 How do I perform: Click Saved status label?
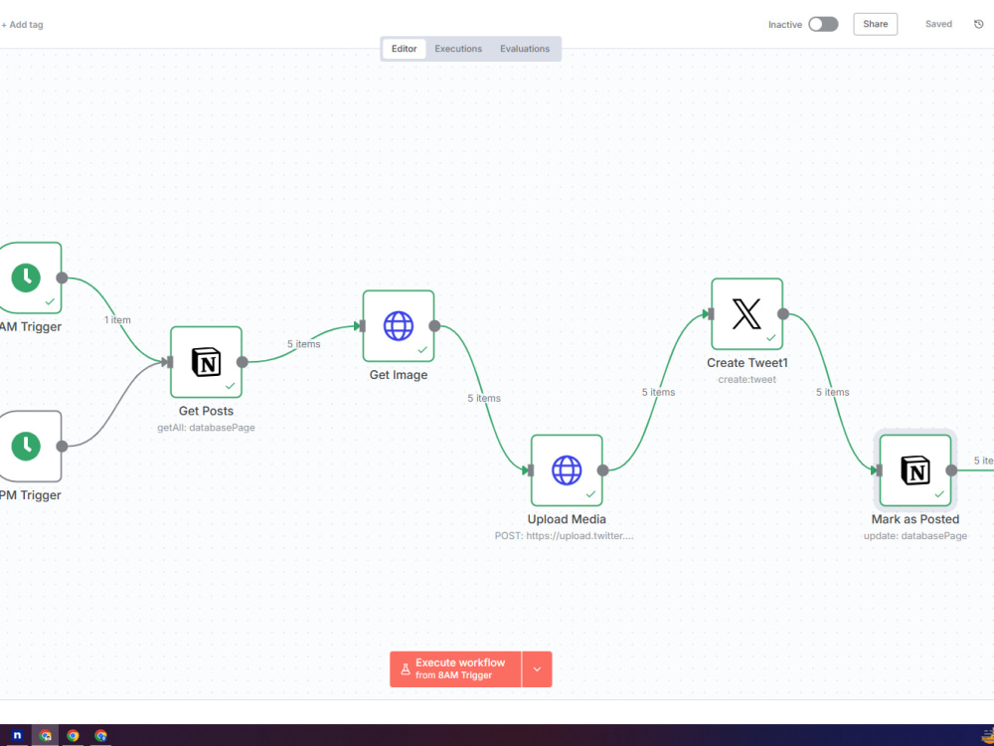[939, 24]
